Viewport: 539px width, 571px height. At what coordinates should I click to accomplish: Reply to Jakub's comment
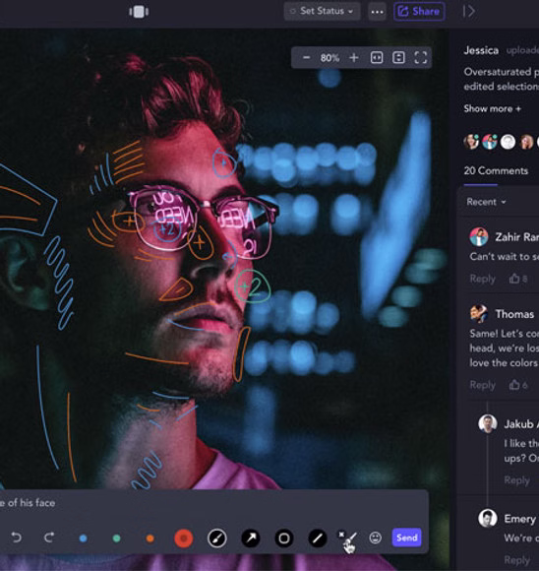(x=516, y=480)
